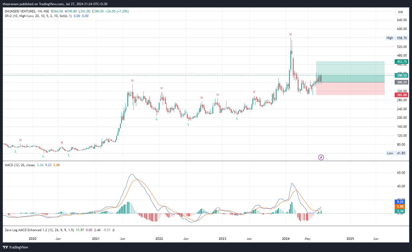Select the SRv2 indicator legend
412x252 pixels.
(x=38, y=16)
